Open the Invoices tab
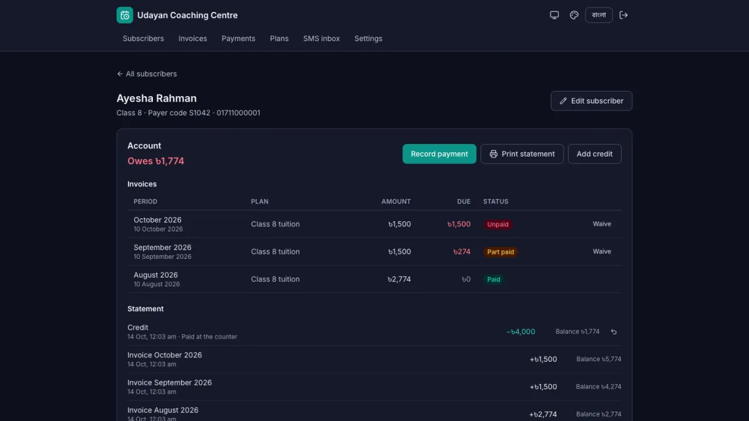The image size is (749, 421). click(x=193, y=39)
